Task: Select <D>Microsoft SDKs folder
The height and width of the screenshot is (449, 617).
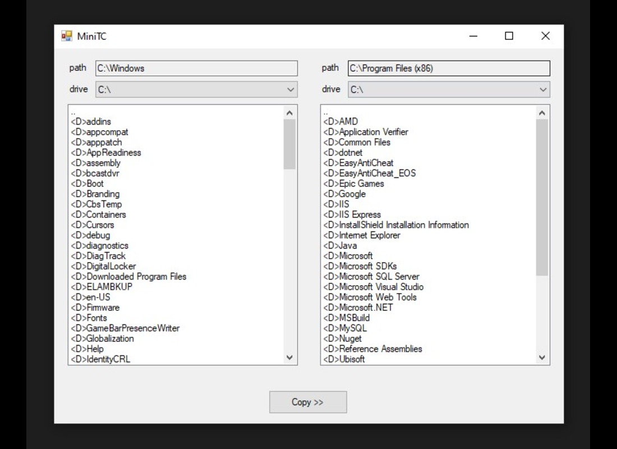Action: point(360,266)
